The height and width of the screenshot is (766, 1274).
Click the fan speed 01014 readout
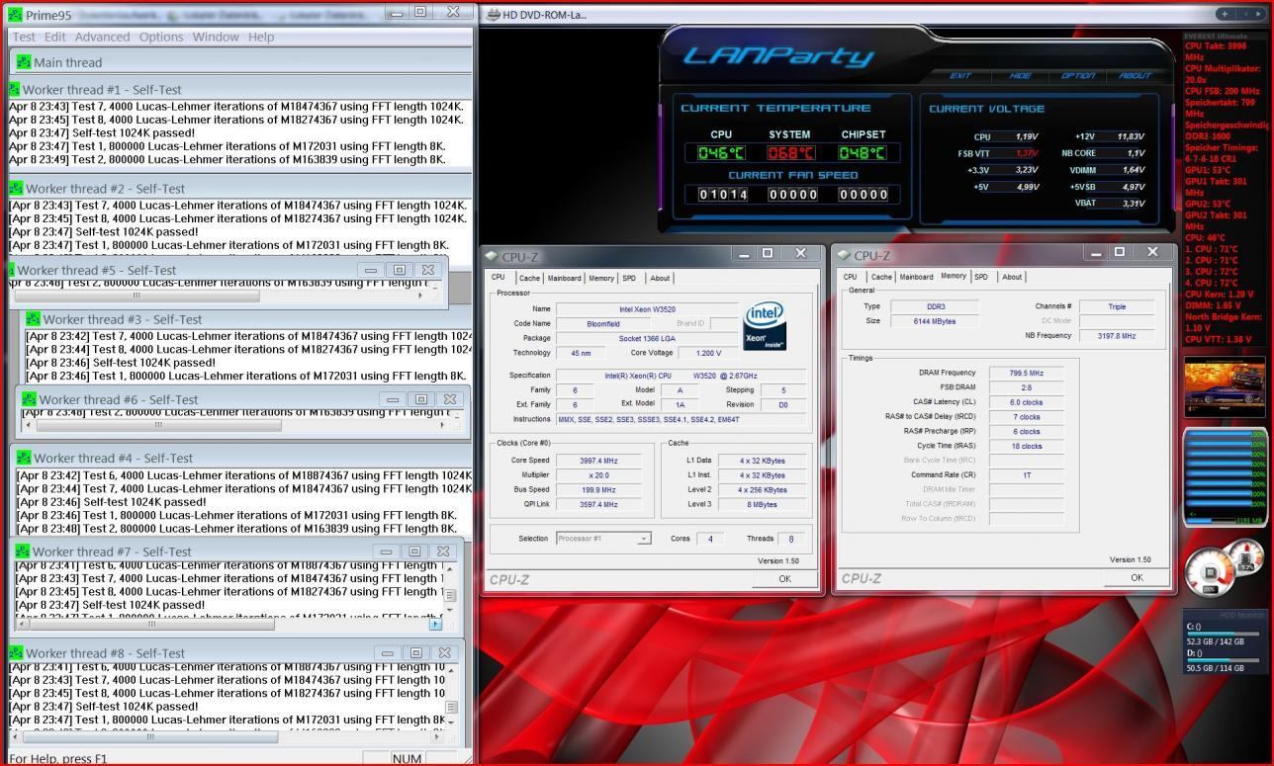(x=725, y=195)
